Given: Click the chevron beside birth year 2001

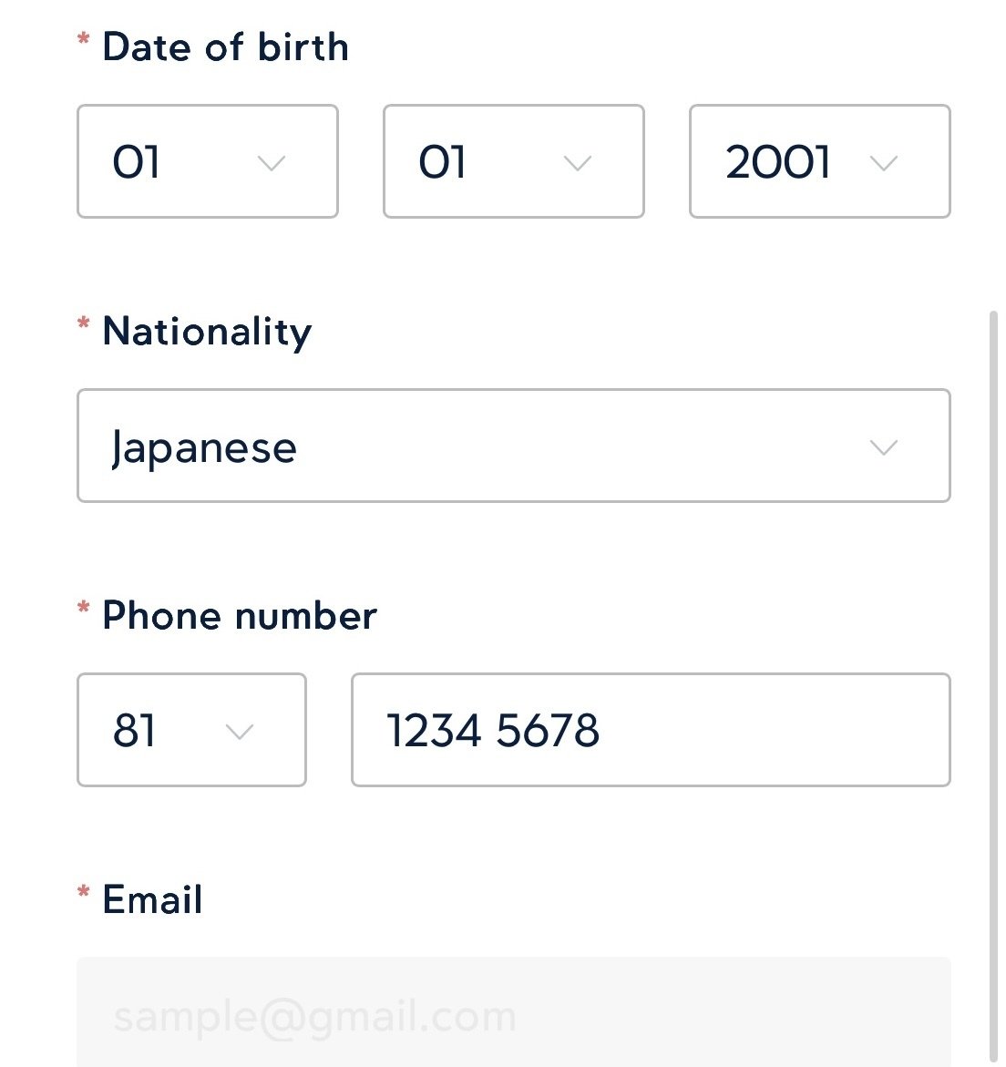Looking at the screenshot, I should 884,164.
